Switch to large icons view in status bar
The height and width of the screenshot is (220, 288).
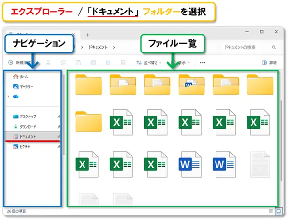tap(278, 211)
